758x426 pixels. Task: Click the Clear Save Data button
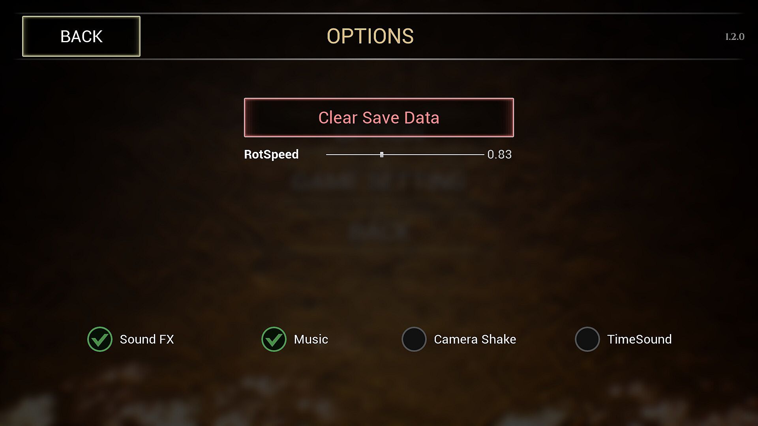coord(379,118)
